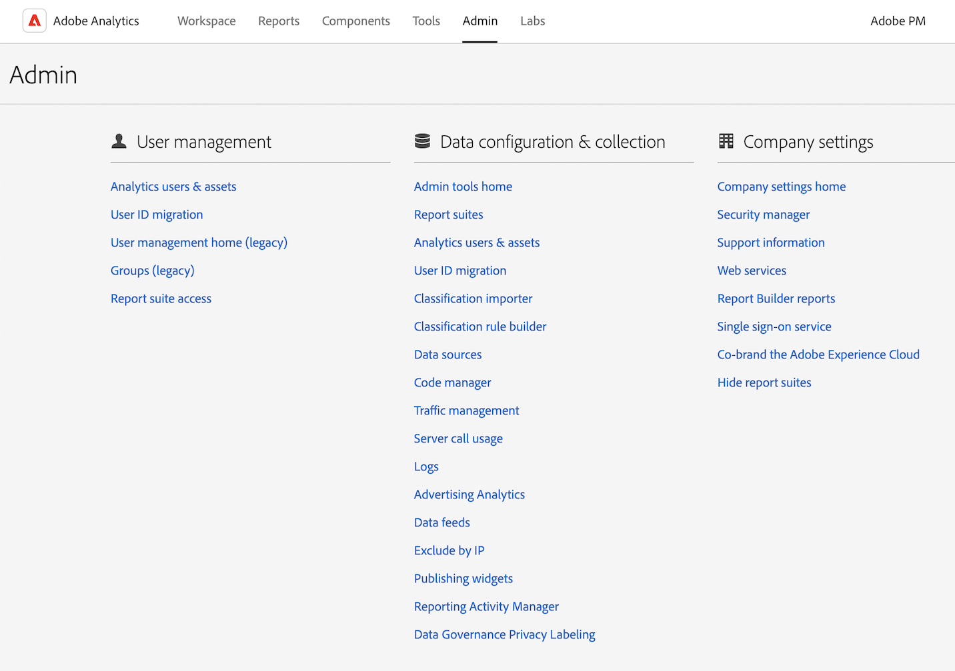Click the User management person icon
The height and width of the screenshot is (671, 955).
[x=119, y=141]
